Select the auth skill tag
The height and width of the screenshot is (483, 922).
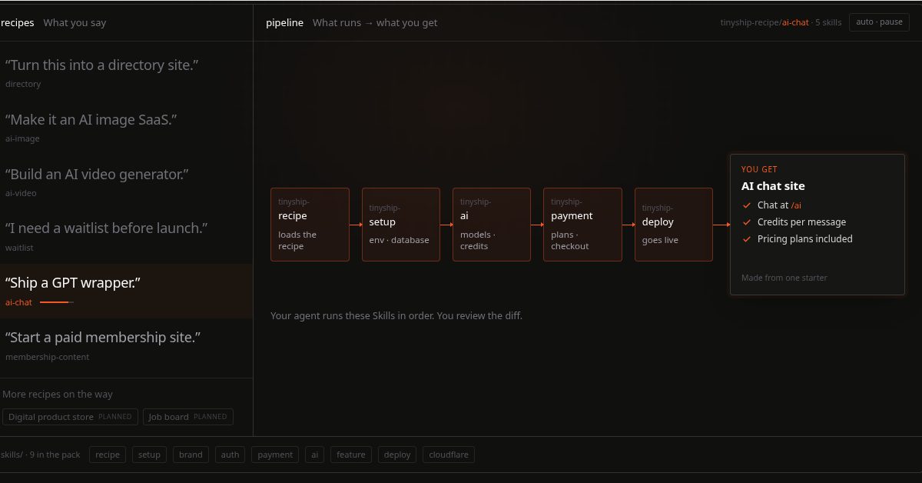pos(230,455)
